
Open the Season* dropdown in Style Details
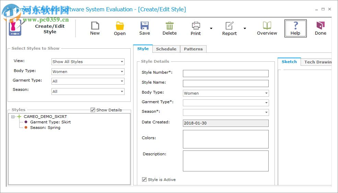click(266, 112)
